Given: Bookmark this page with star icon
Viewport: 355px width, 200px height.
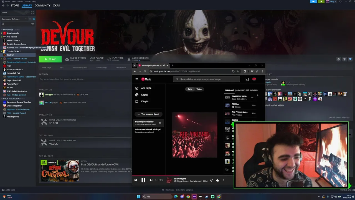Looking at the screenshot, I should click(238, 71).
